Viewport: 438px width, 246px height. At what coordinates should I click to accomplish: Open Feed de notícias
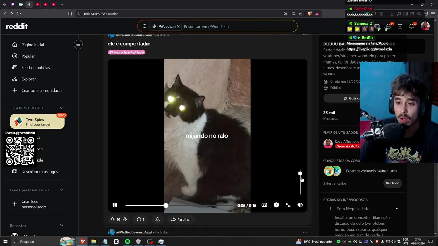[36, 68]
